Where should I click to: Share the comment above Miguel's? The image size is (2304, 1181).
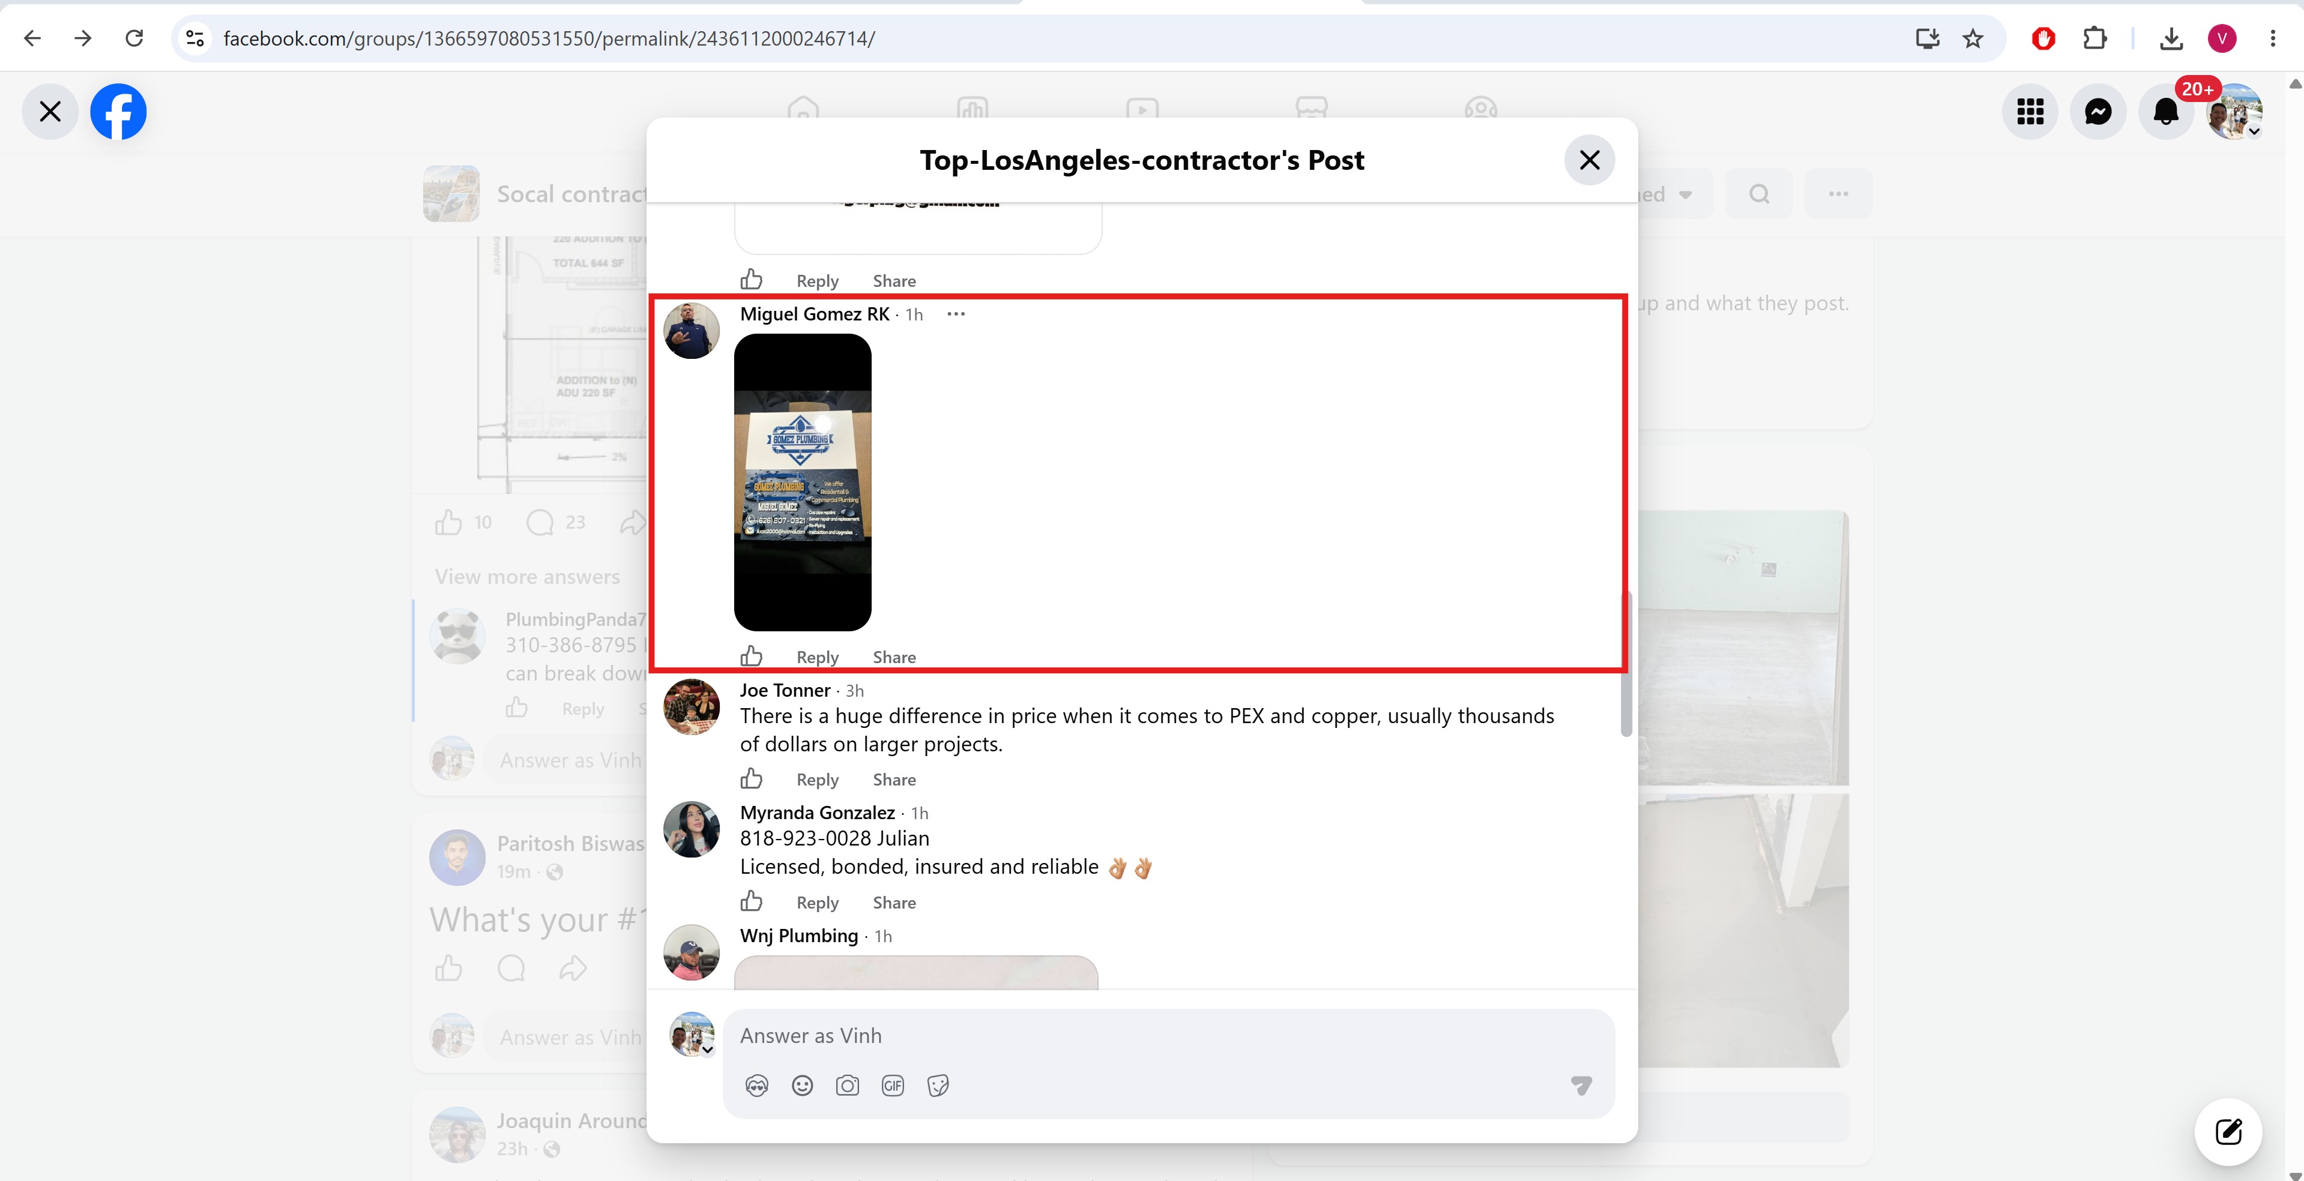point(894,281)
